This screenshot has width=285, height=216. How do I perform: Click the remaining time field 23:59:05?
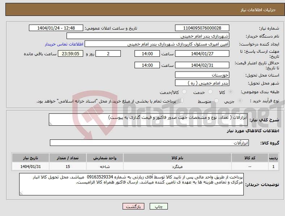pyautogui.click(x=71, y=54)
